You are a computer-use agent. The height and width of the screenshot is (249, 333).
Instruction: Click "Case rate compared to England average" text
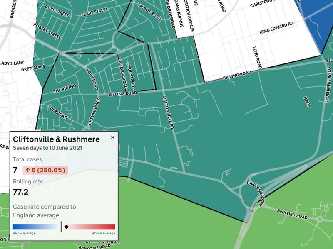44,211
